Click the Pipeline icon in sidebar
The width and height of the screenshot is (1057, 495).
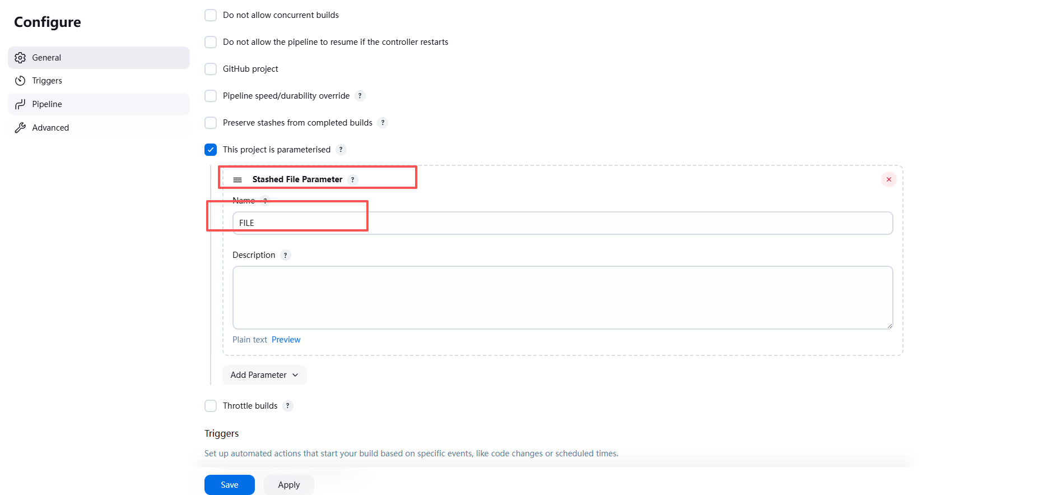(20, 104)
